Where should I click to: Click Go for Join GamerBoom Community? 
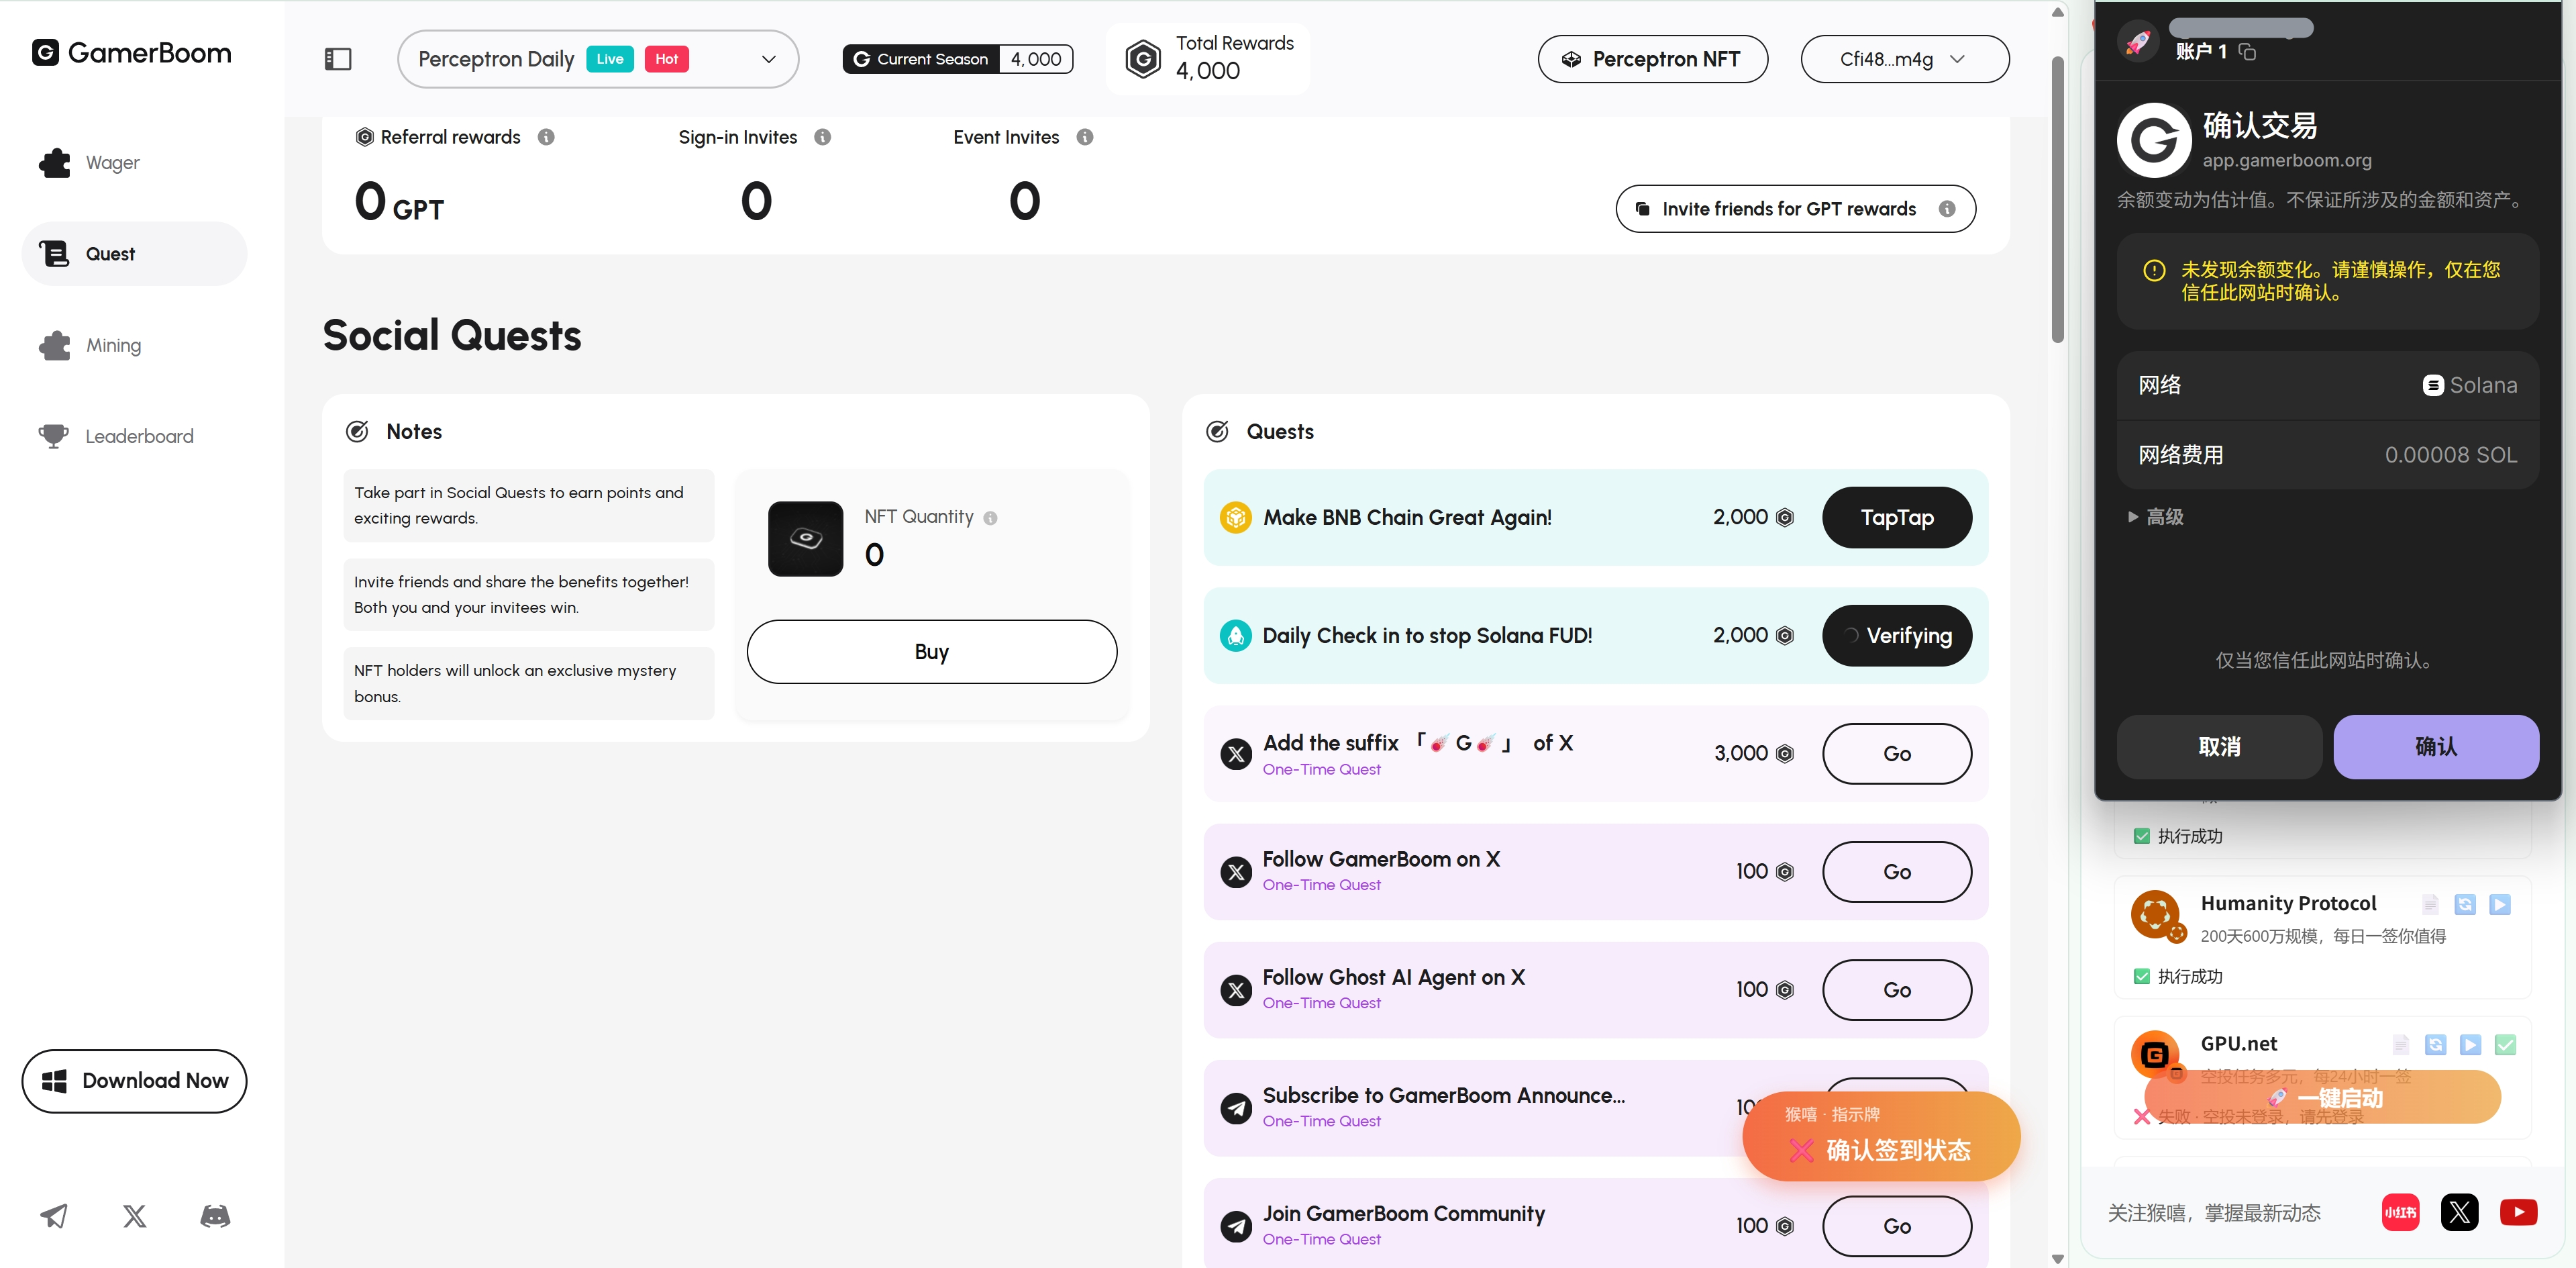click(x=1897, y=1226)
